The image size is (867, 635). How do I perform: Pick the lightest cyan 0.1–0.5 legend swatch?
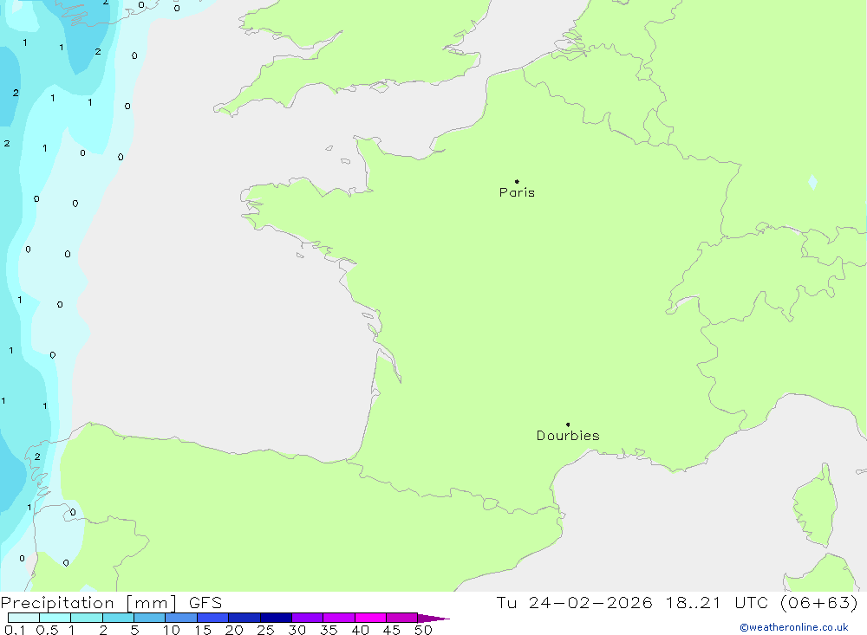(x=23, y=618)
